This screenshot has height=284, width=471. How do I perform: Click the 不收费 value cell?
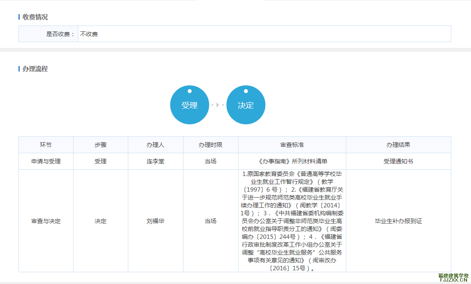(89, 34)
